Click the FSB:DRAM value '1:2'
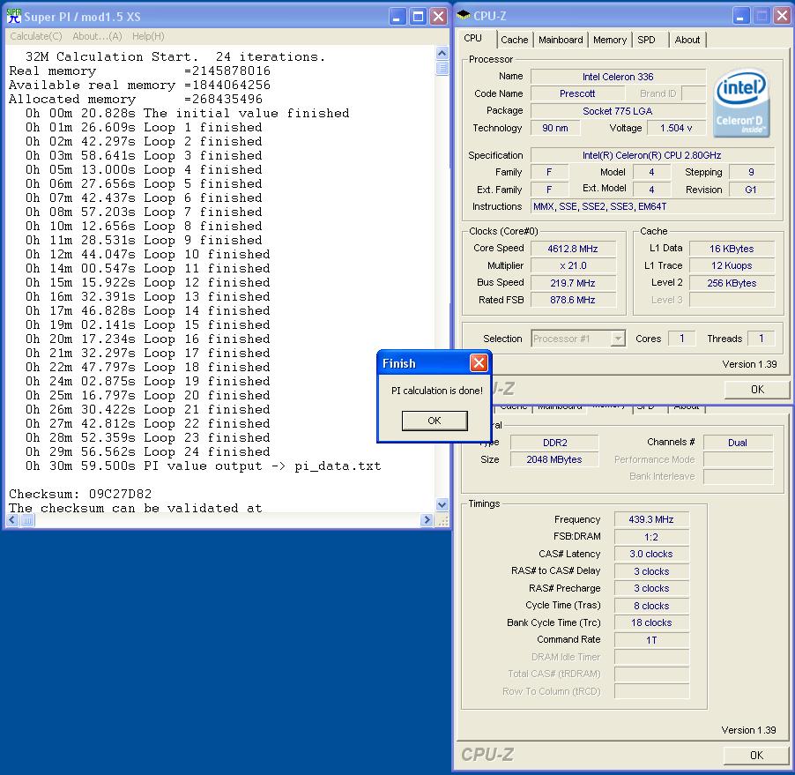795x775 pixels. (x=651, y=537)
